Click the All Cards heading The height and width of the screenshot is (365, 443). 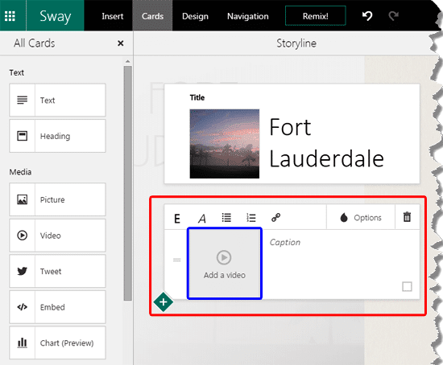pyautogui.click(x=35, y=43)
